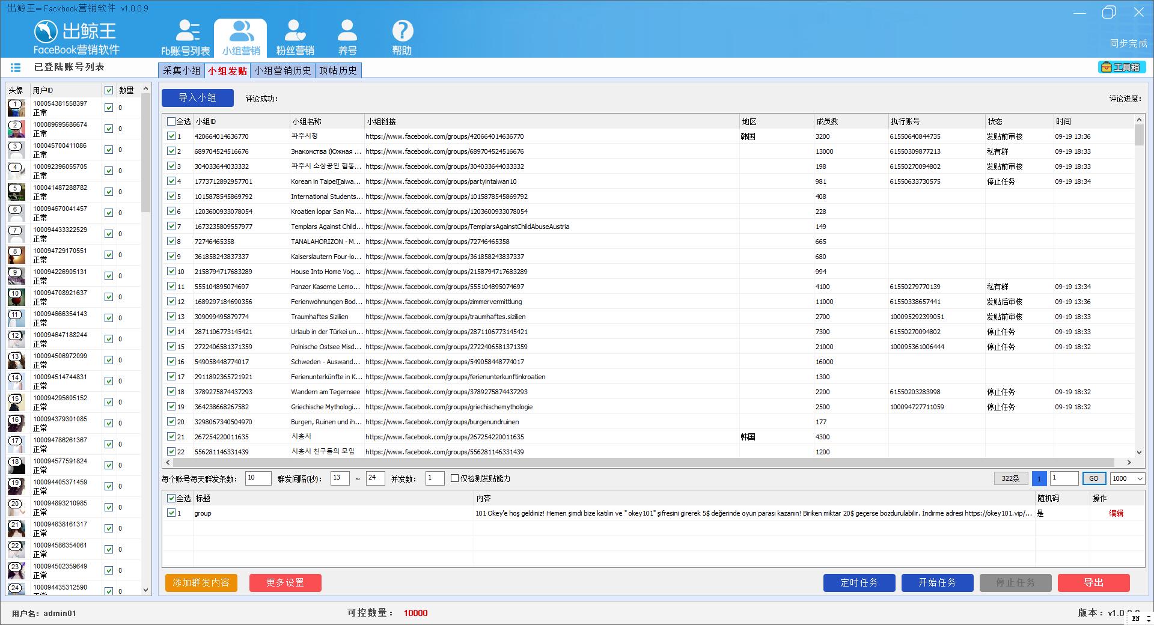Uncheck group row 13 Traumhaftes Sizilien

click(171, 317)
